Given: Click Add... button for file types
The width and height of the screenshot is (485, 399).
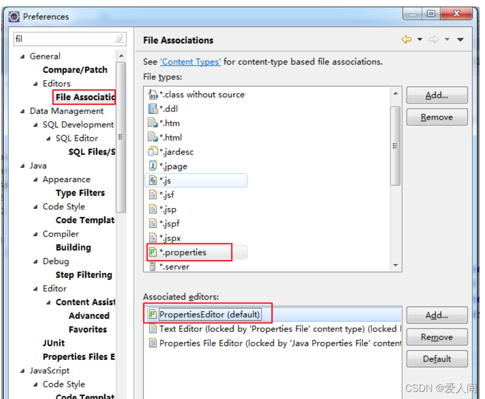Looking at the screenshot, I should [x=437, y=95].
